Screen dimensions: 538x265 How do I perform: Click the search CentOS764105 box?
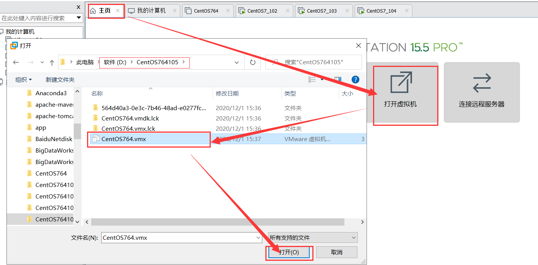313,62
